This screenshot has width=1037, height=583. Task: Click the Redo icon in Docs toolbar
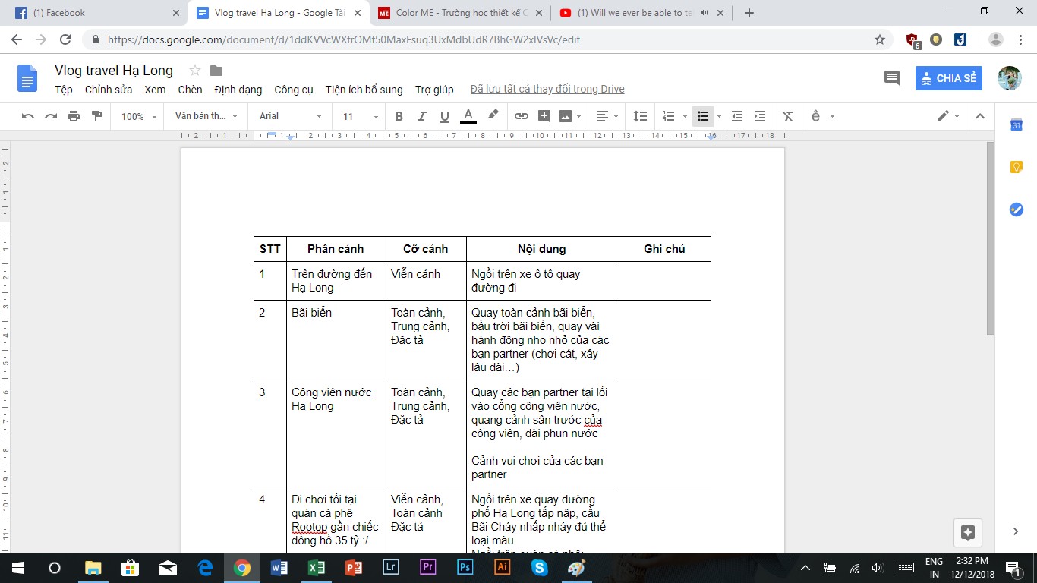coord(51,116)
